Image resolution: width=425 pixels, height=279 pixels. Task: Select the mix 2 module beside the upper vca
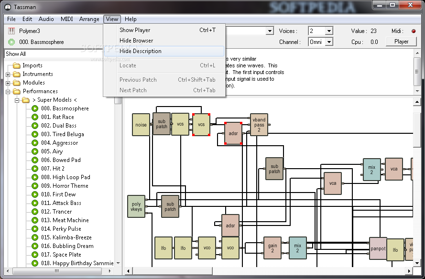(371, 170)
